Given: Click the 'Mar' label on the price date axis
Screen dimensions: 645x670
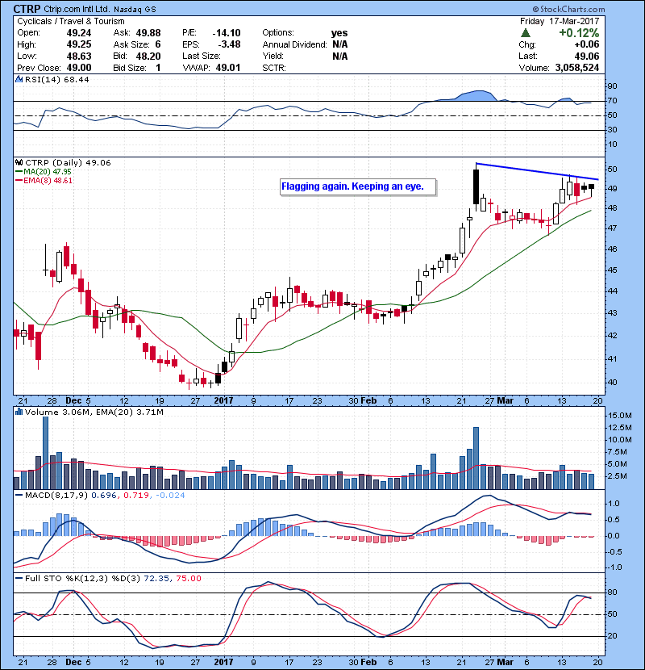Looking at the screenshot, I should 506,400.
